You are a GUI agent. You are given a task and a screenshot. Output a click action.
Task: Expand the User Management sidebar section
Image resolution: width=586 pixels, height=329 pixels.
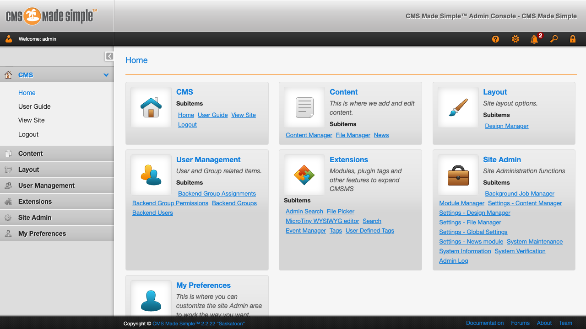[57, 186]
